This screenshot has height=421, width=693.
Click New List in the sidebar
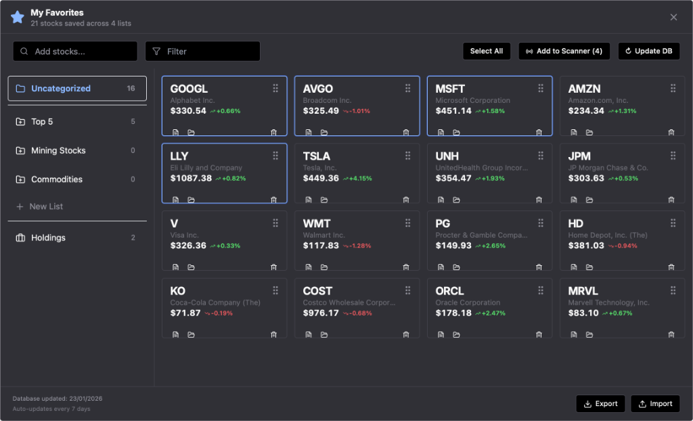pos(46,206)
